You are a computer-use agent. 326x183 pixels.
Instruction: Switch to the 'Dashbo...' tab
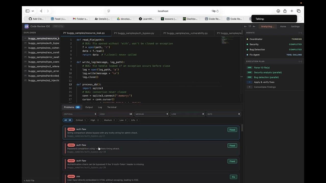tap(190, 19)
